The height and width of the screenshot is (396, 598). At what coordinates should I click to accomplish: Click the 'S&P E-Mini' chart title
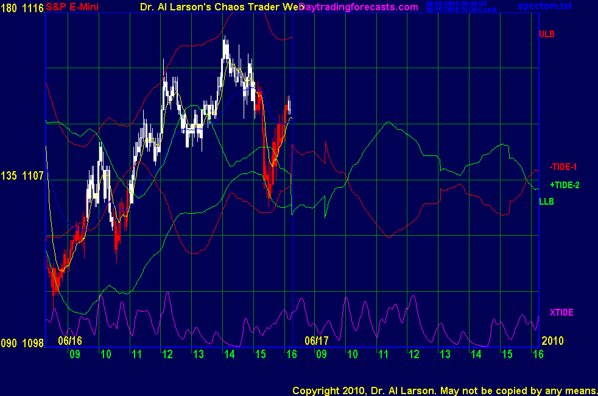(x=72, y=7)
